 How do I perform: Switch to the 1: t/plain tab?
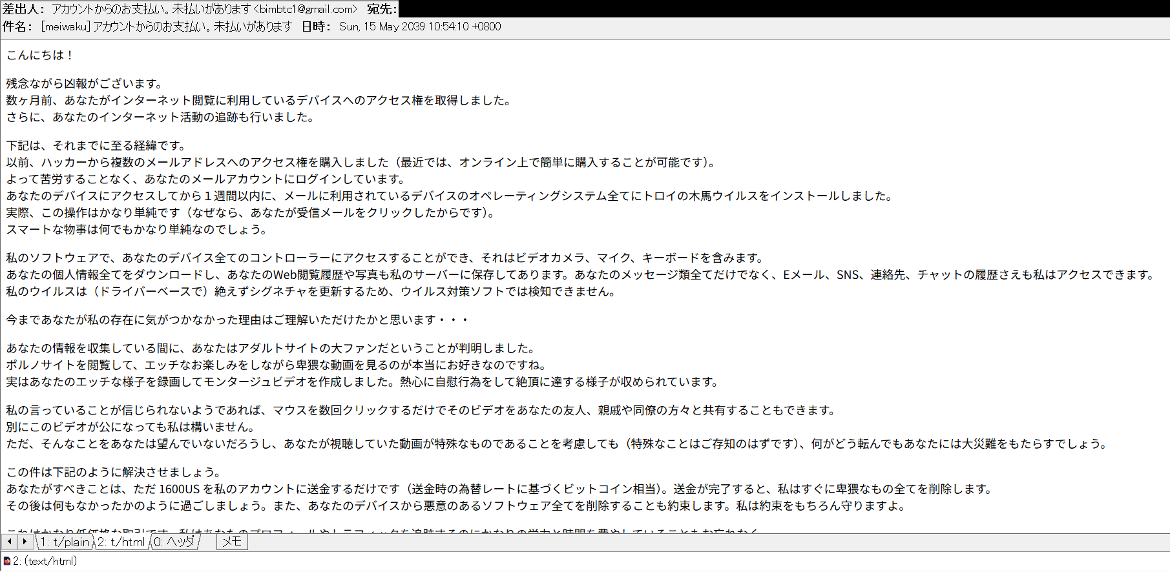point(65,542)
